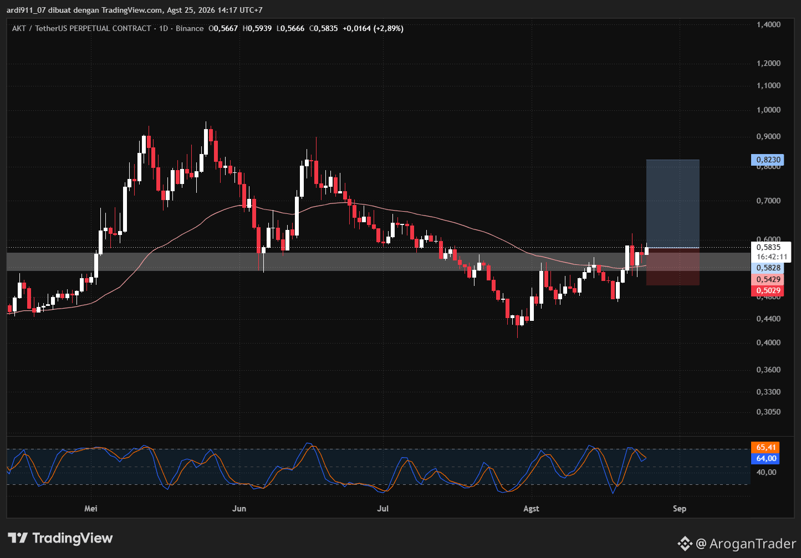Click the 1,0000 price axis label
The width and height of the screenshot is (801, 558).
[x=768, y=110]
